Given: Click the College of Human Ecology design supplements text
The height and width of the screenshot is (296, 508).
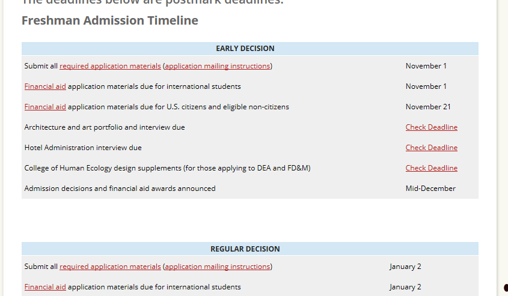Looking at the screenshot, I should click(x=167, y=168).
